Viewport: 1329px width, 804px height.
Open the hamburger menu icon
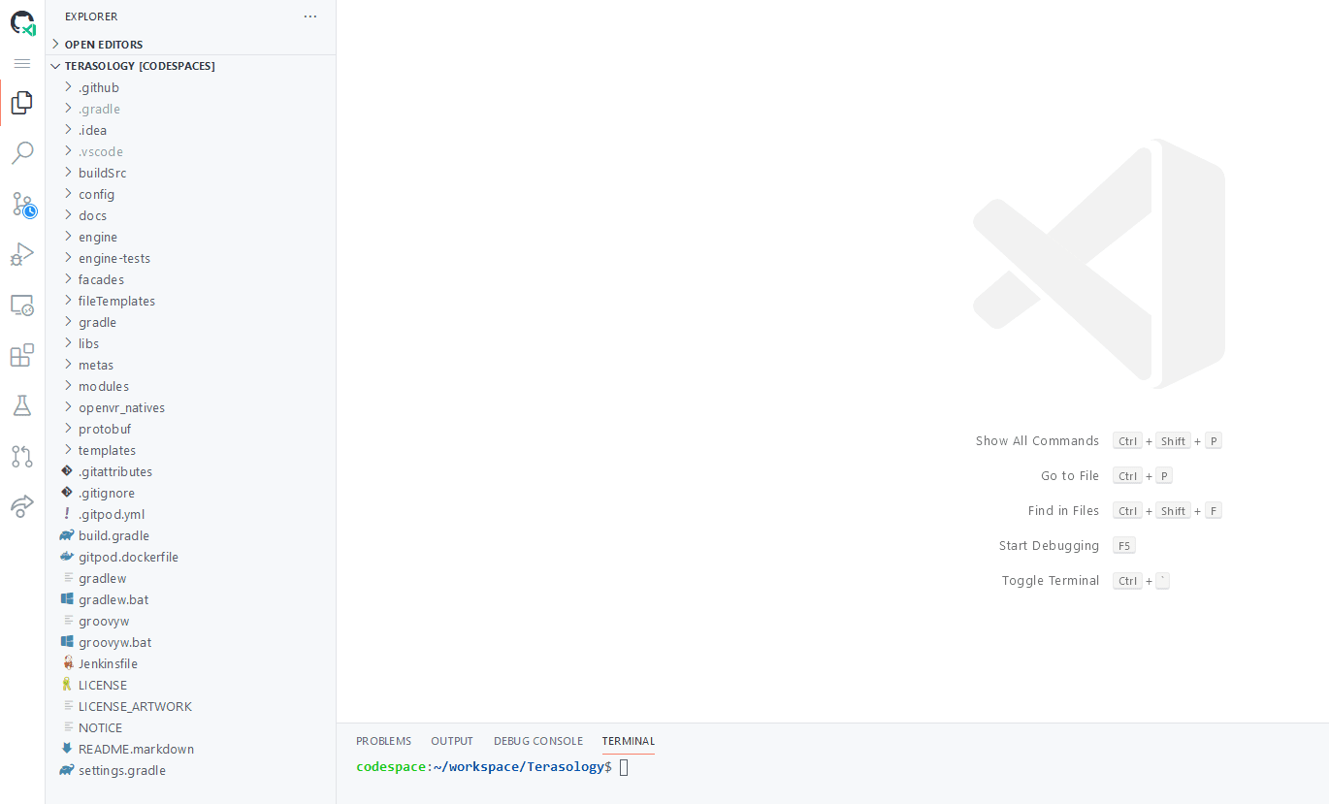coord(21,63)
